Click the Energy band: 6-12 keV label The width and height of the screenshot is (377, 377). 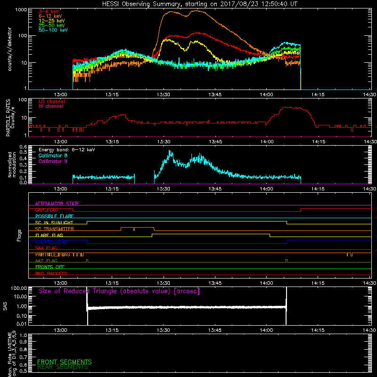pyautogui.click(x=67, y=150)
